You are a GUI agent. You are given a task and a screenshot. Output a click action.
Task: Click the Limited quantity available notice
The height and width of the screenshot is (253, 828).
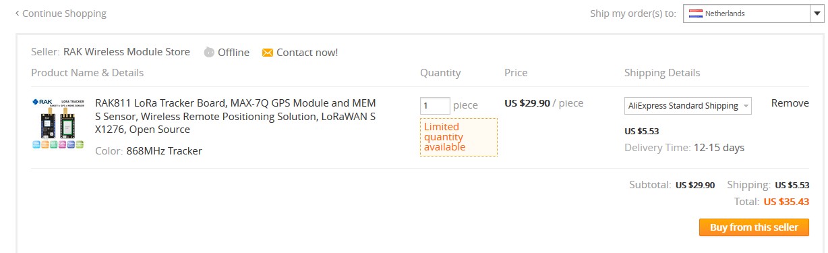(459, 137)
